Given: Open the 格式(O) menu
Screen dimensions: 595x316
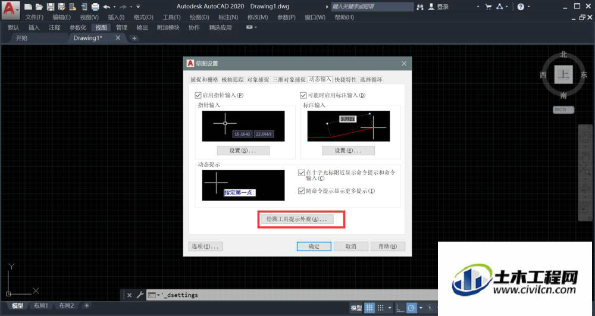Looking at the screenshot, I should coord(143,17).
